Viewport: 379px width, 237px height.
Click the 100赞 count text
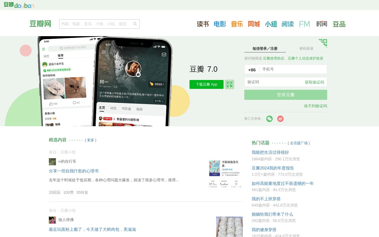68,193
